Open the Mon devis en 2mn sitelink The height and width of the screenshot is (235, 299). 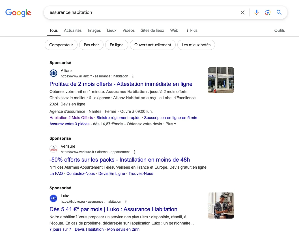click(123, 229)
